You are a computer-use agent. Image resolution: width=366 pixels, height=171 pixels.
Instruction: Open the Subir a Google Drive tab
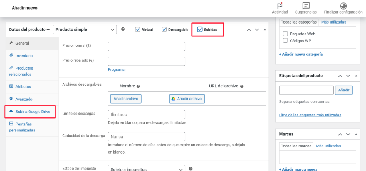32,111
